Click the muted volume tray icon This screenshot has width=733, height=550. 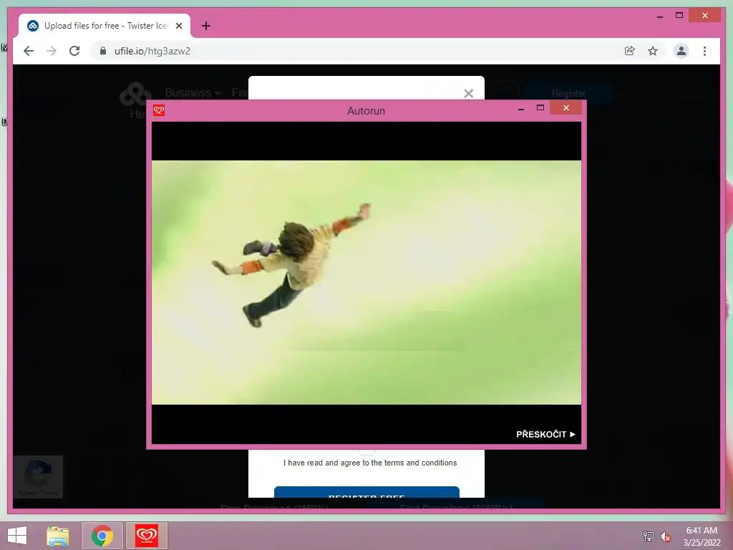pyautogui.click(x=666, y=536)
